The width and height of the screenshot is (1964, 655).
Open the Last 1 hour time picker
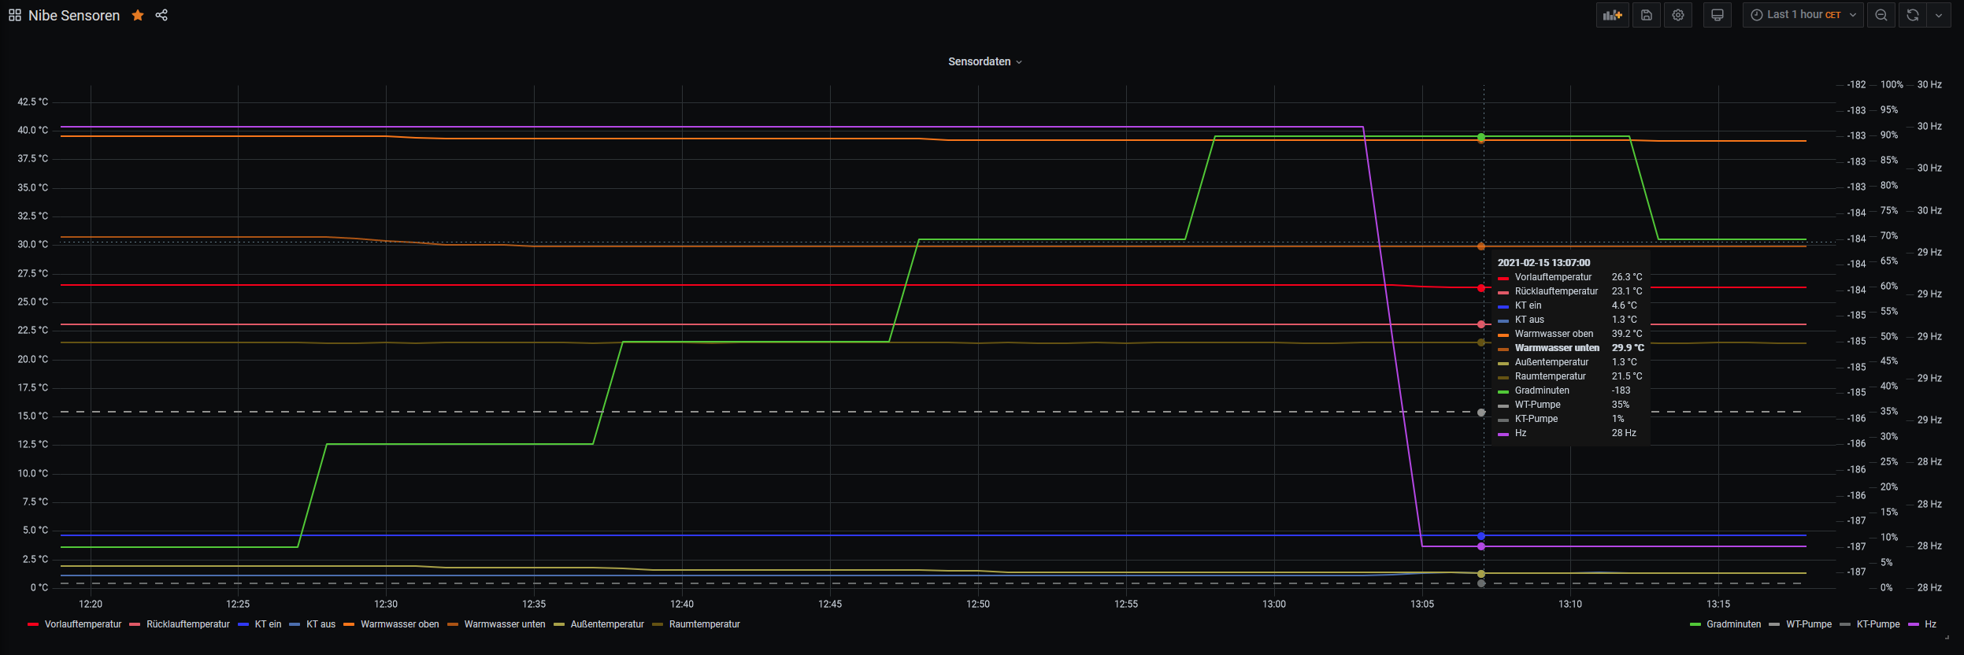(1803, 15)
